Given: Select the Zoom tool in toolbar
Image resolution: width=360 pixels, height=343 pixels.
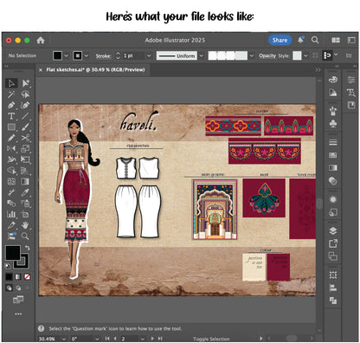Looking at the screenshot, I should coord(26,236).
